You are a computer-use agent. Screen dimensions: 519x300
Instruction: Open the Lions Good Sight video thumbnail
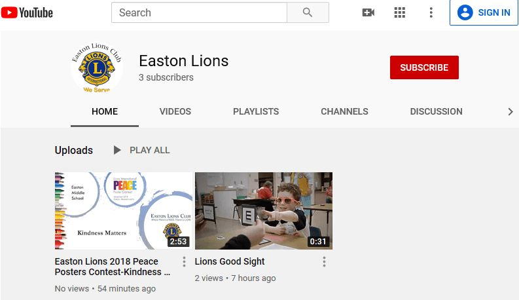click(x=264, y=211)
